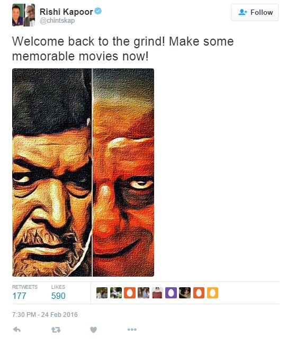Image resolution: width=295 pixels, height=345 pixels.
Task: Open the @chintskap handle link
Action: click(57, 21)
